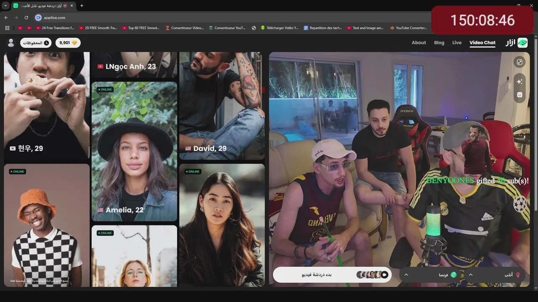Click first YouTube bookmark icon
The width and height of the screenshot is (538, 302).
coord(20,28)
